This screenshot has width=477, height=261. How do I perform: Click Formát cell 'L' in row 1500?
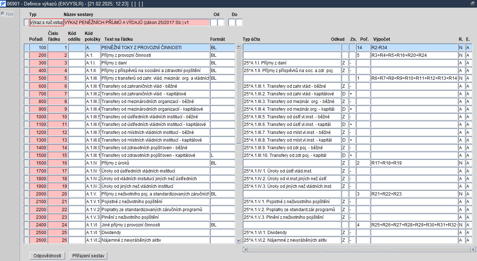(x=223, y=155)
